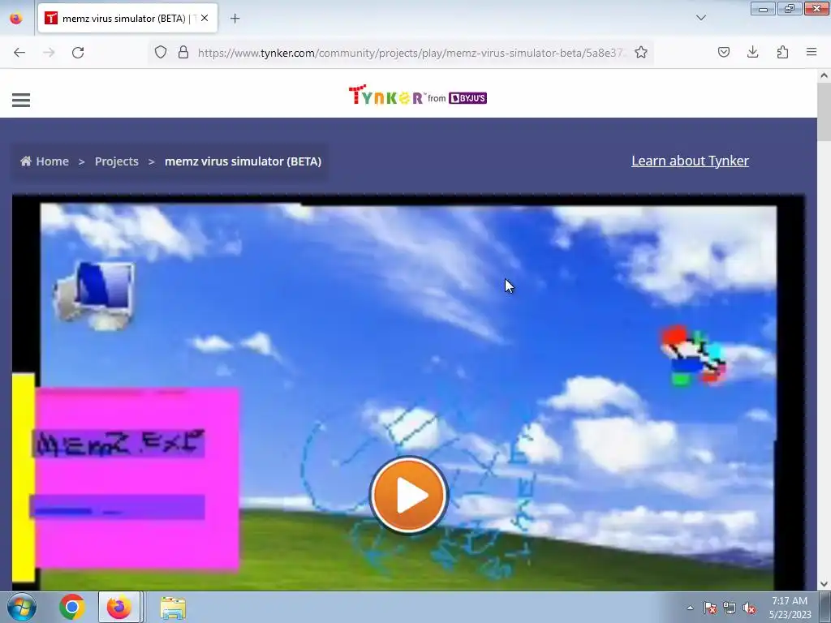Click the page vertical scrollbar thumb
831x623 pixels.
[x=824, y=111]
